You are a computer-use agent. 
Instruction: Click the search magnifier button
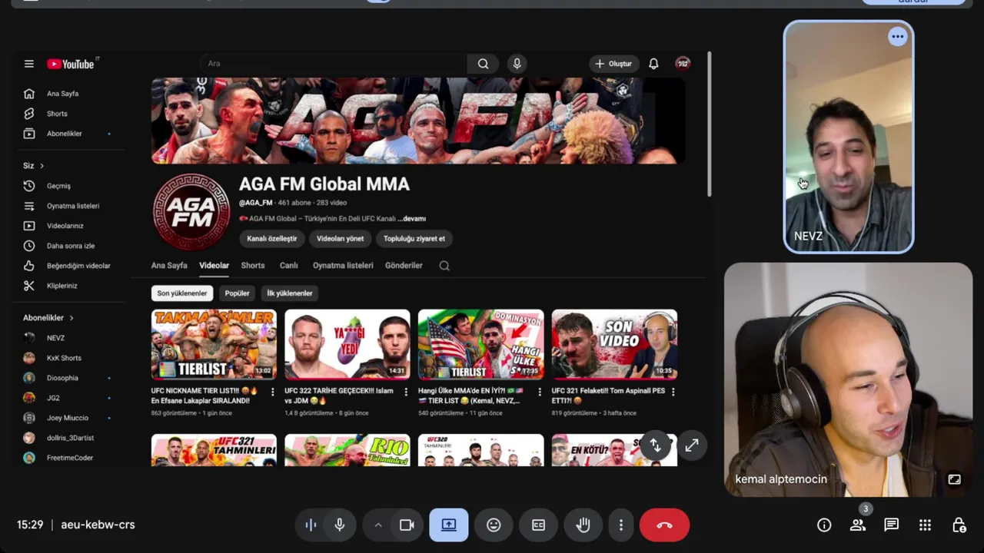(x=483, y=64)
